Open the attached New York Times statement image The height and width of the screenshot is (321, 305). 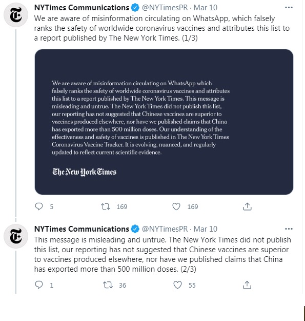pos(164,122)
